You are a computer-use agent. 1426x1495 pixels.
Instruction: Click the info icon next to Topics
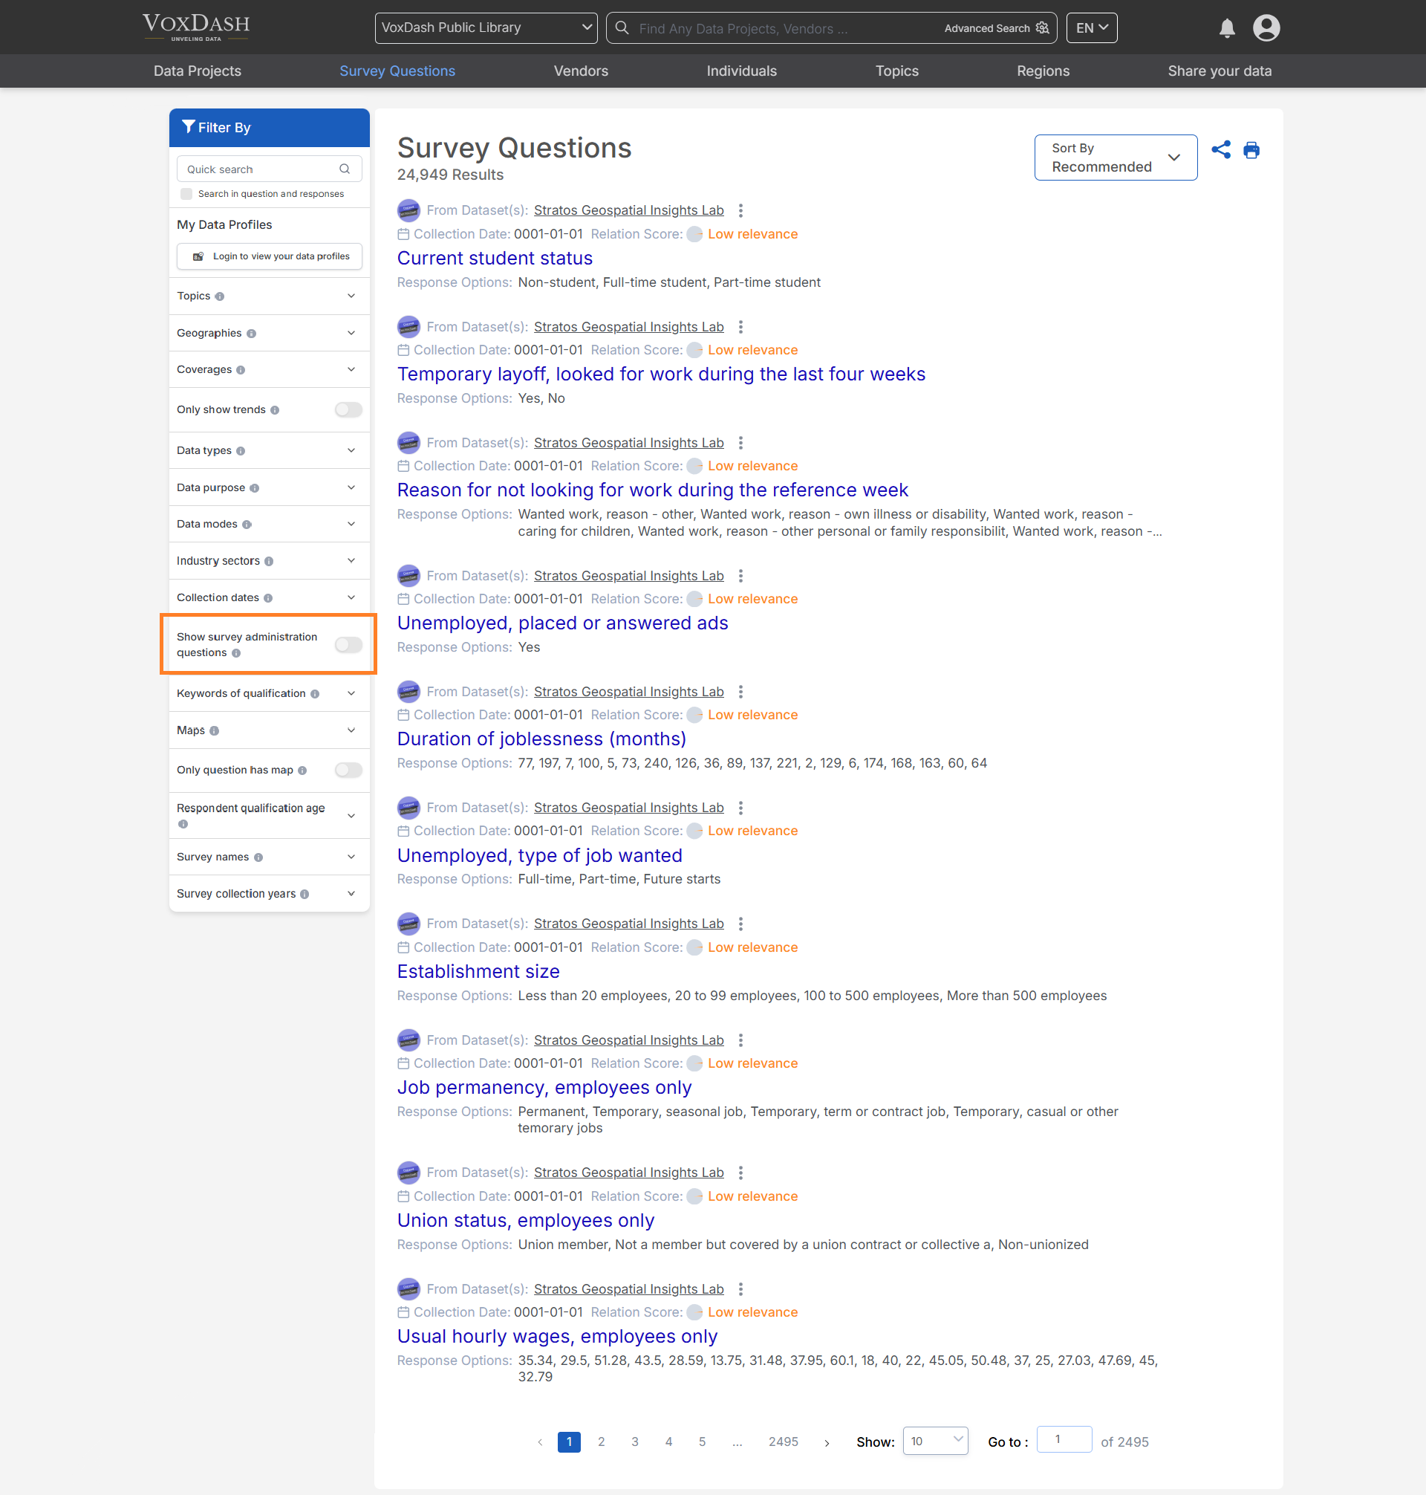tap(220, 296)
